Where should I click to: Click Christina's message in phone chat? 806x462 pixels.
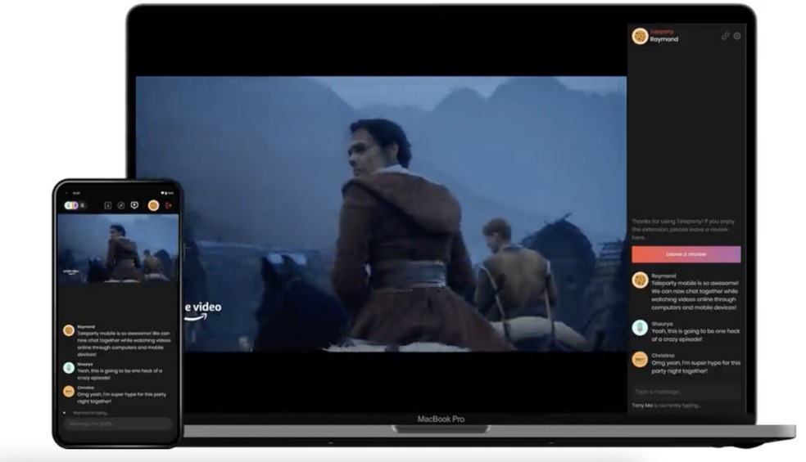[122, 398]
